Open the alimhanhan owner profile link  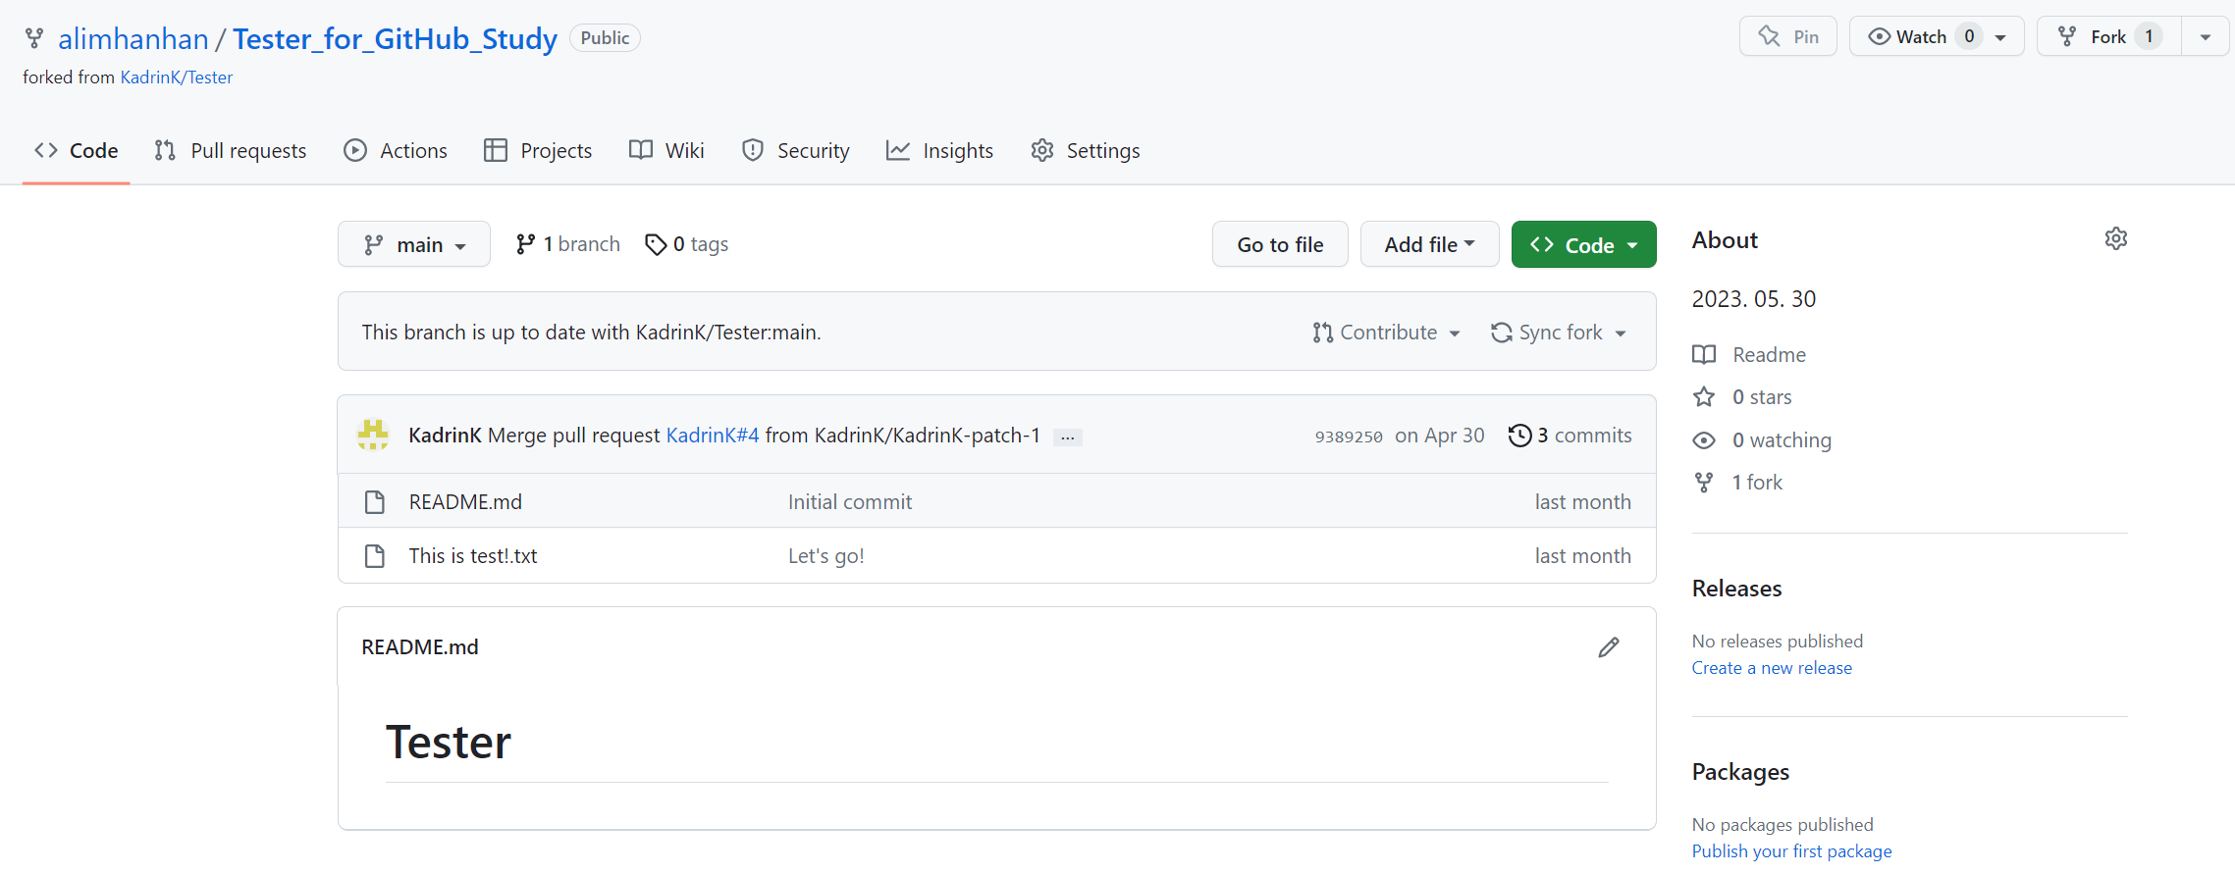point(133,39)
